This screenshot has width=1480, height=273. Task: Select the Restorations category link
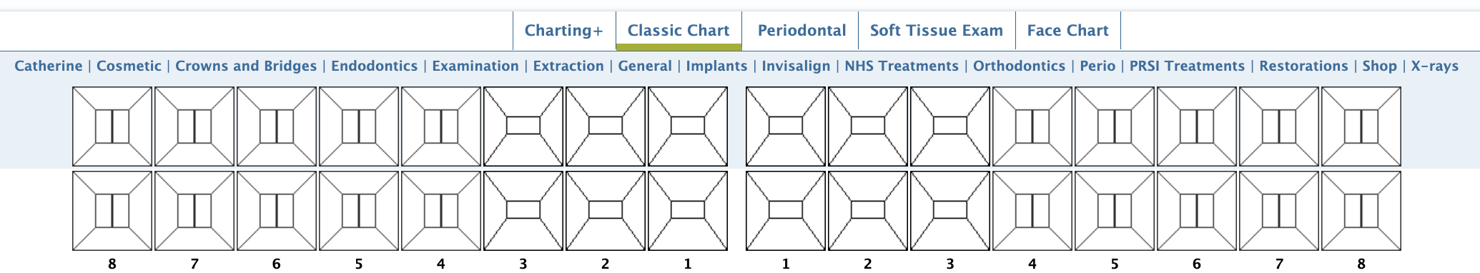coord(1303,66)
